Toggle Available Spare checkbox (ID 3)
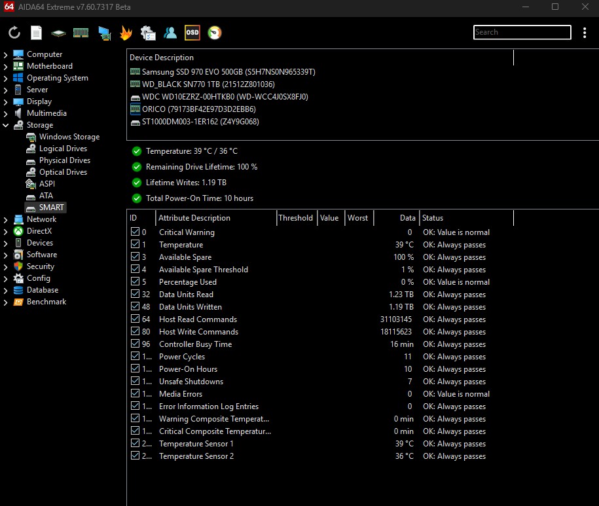The width and height of the screenshot is (599, 506). pos(136,256)
